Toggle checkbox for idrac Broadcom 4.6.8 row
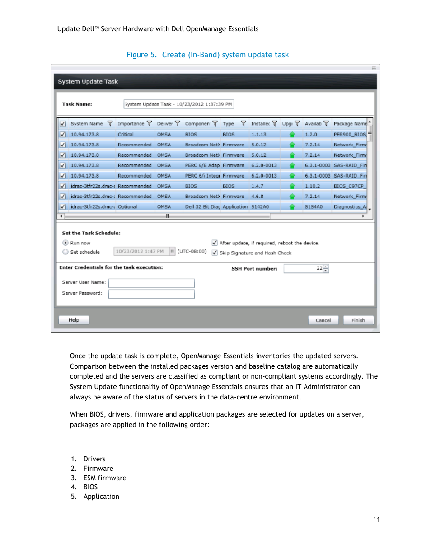Viewport: 431px width, 558px height. pyautogui.click(x=63, y=197)
